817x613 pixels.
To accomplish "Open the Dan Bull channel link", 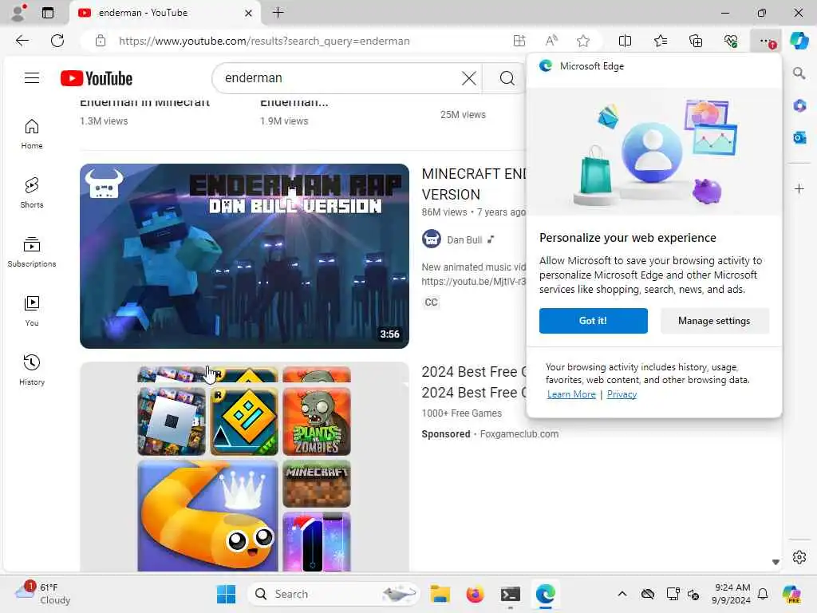I will tap(464, 239).
